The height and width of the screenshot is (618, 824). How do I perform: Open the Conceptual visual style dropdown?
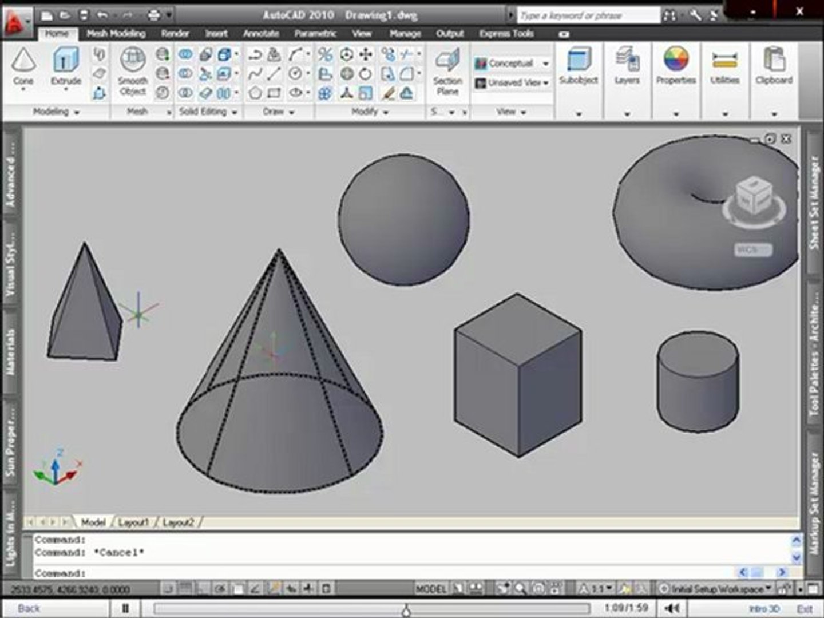[512, 64]
